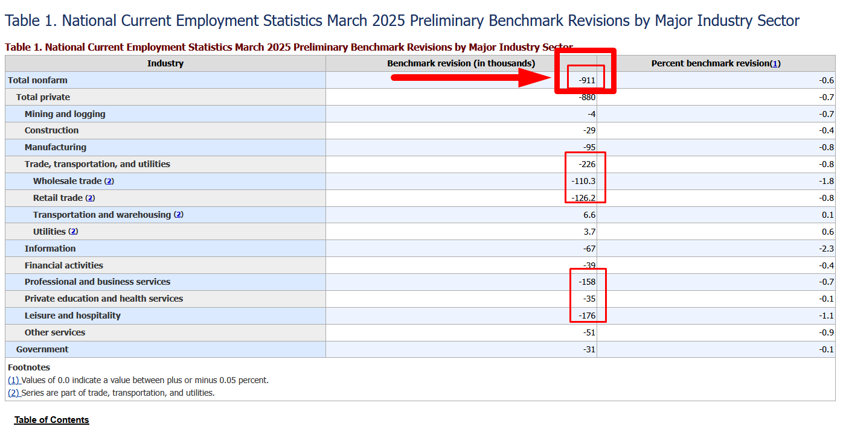Open footnote 2 link beside Retail trade
Screen dimensions: 846x438
click(x=90, y=198)
